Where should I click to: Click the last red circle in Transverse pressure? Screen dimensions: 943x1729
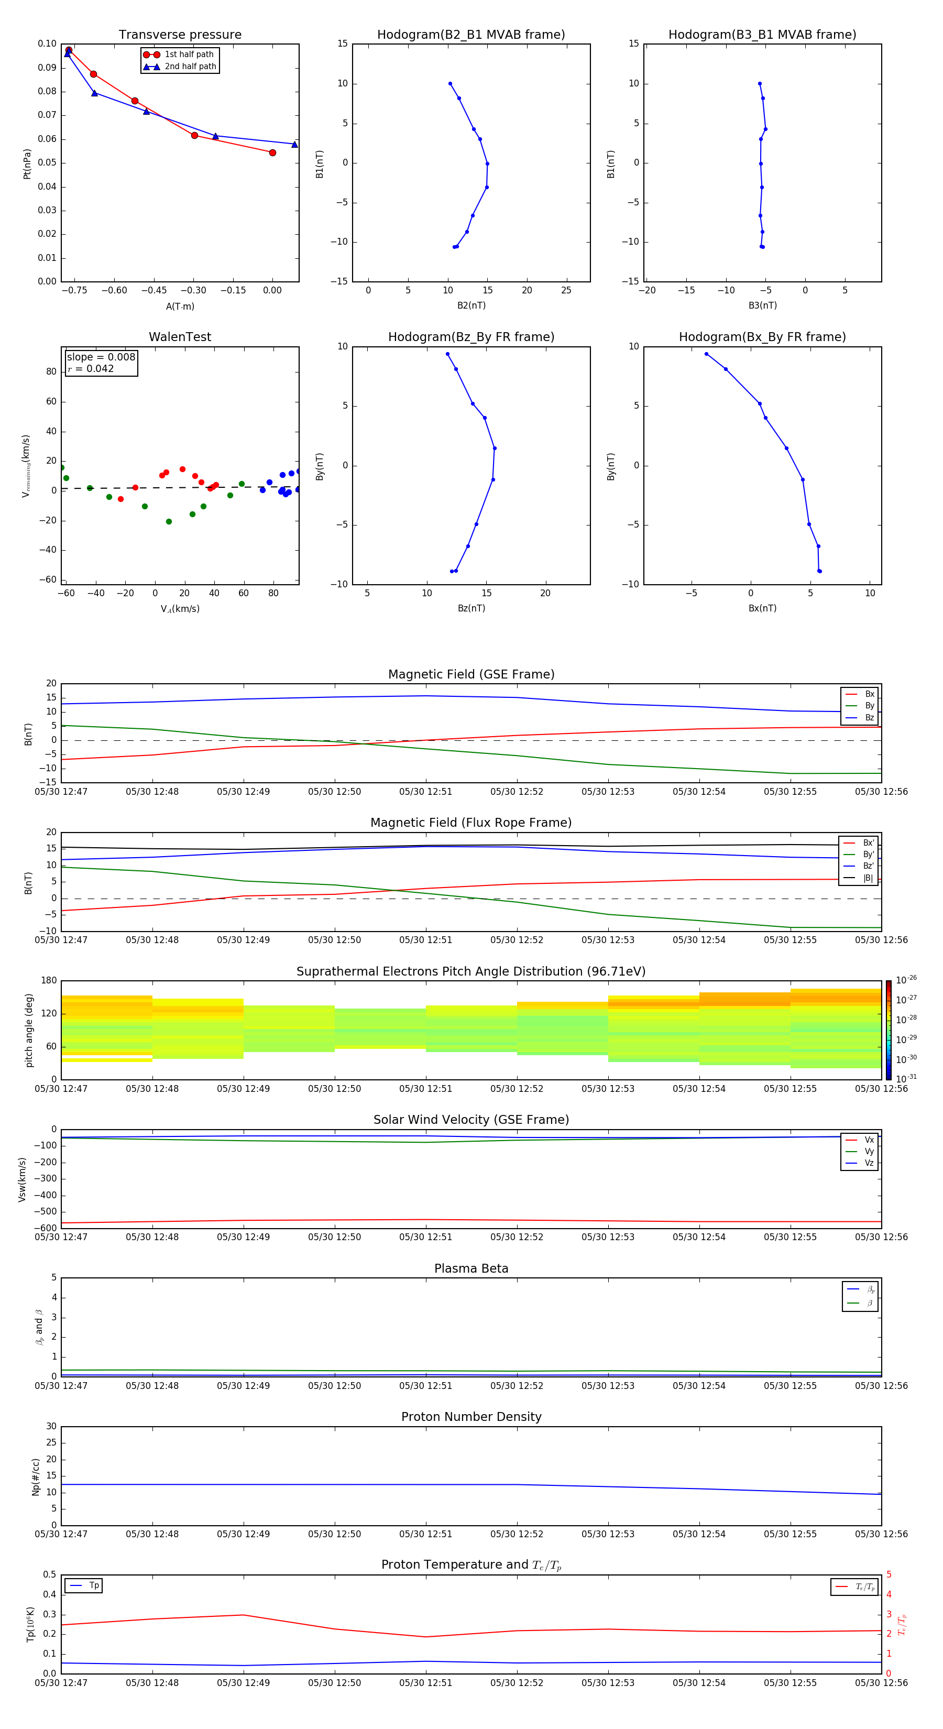[x=272, y=153]
